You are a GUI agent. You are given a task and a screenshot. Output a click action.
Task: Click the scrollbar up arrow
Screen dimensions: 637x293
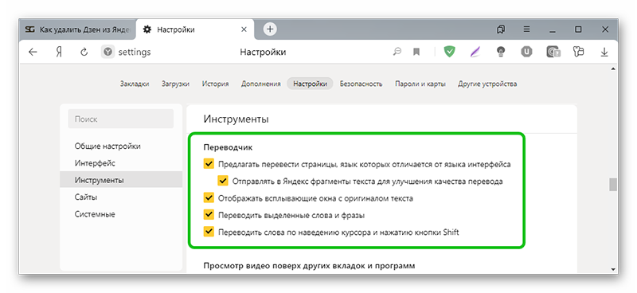point(612,69)
